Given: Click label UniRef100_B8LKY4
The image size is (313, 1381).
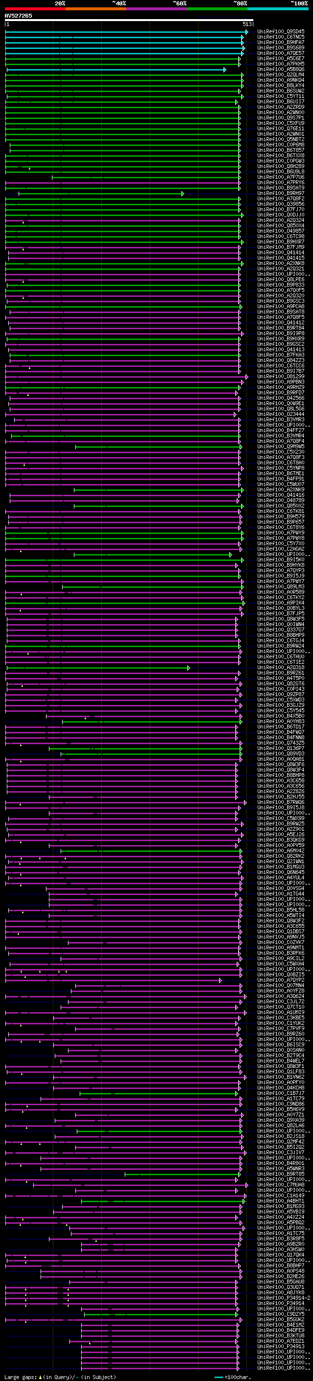Looking at the screenshot, I should click(281, 86).
